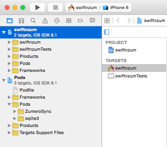Viewport: 167px width, 147px height.
Task: Open the Debug navigator
Action: [x=69, y=20]
